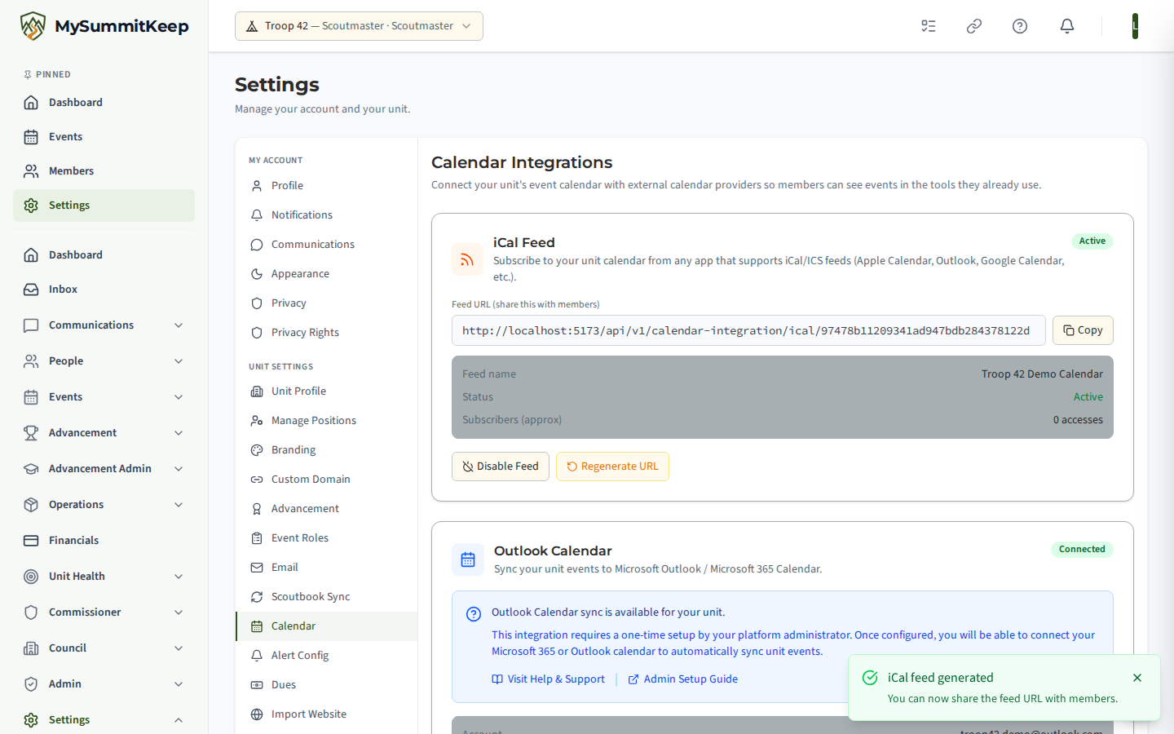Image resolution: width=1174 pixels, height=734 pixels.
Task: Click the user avatar in top bar
Action: [x=1135, y=26]
